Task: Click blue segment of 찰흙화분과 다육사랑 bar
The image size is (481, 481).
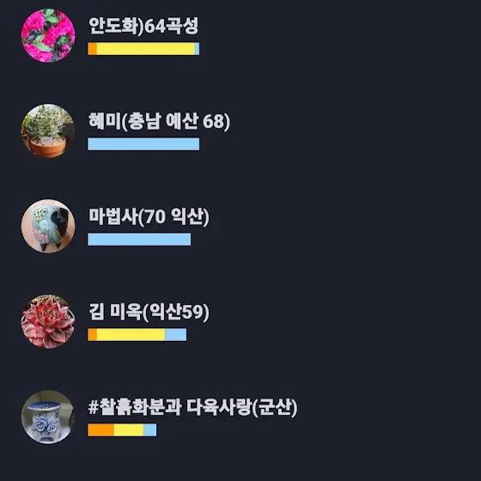Action: 150,430
